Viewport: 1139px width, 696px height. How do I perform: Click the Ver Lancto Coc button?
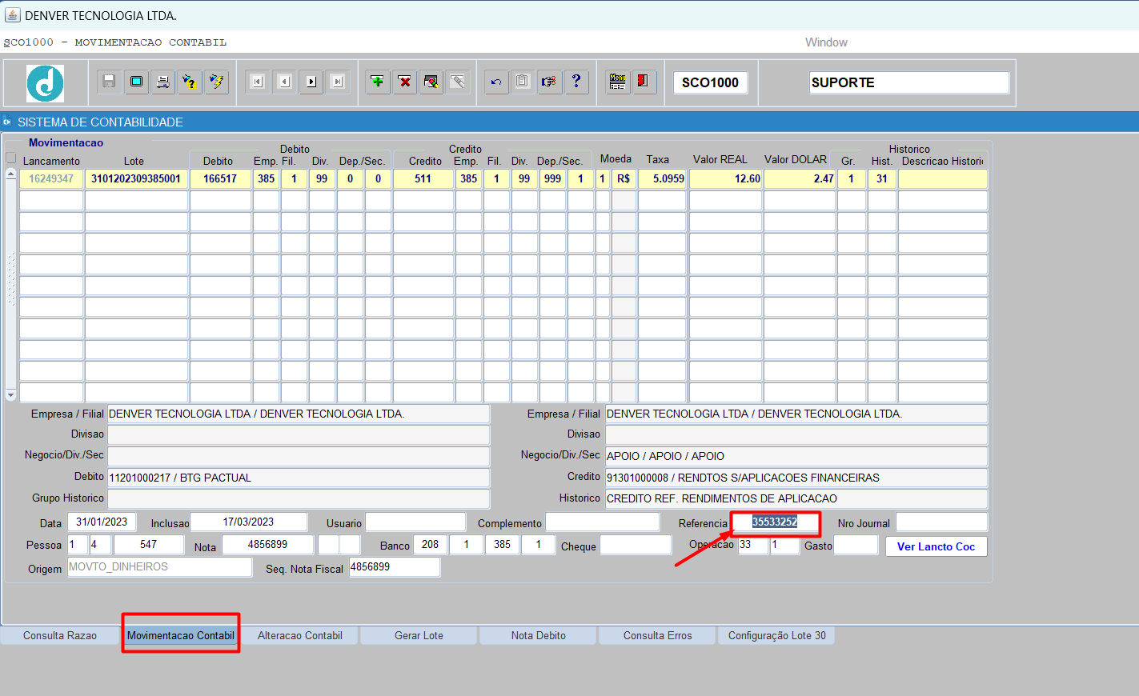click(936, 546)
